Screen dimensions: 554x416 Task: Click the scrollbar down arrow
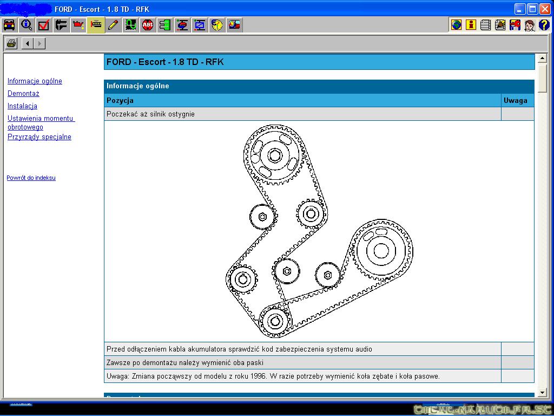coord(542,393)
